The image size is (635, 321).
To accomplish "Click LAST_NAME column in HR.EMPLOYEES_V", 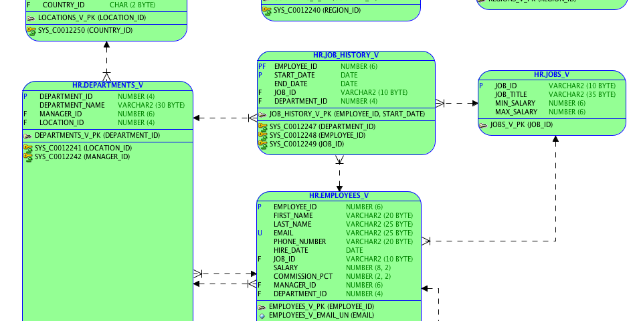I will [292, 224].
